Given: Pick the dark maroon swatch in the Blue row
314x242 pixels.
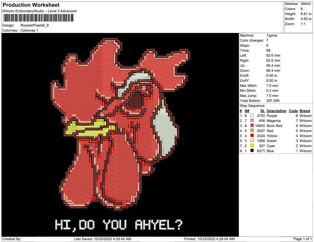Looking at the screenshot, I should (252, 151).
